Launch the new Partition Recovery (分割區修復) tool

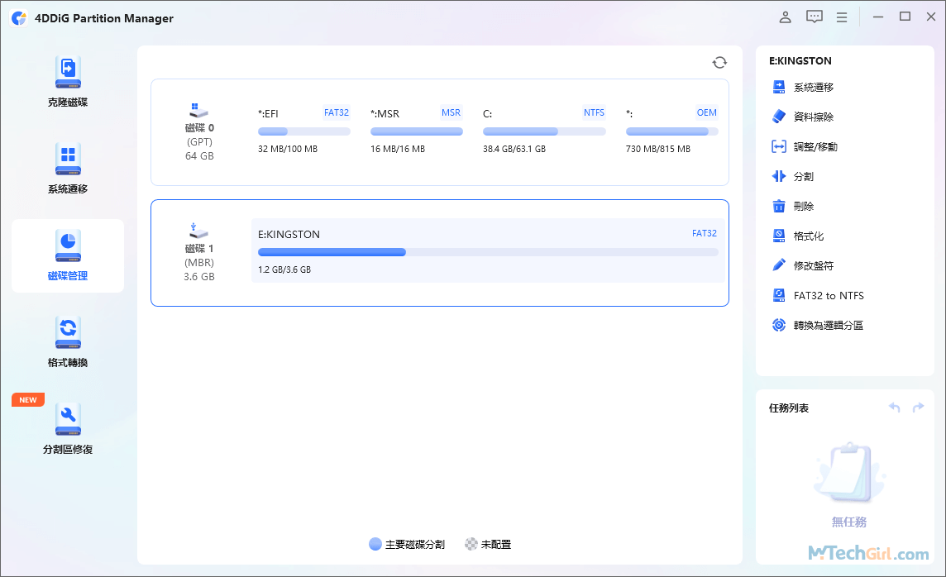pos(67,427)
